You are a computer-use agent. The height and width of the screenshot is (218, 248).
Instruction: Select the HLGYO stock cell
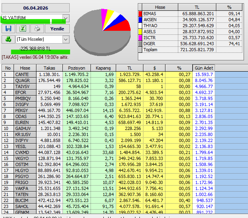click(25, 170)
